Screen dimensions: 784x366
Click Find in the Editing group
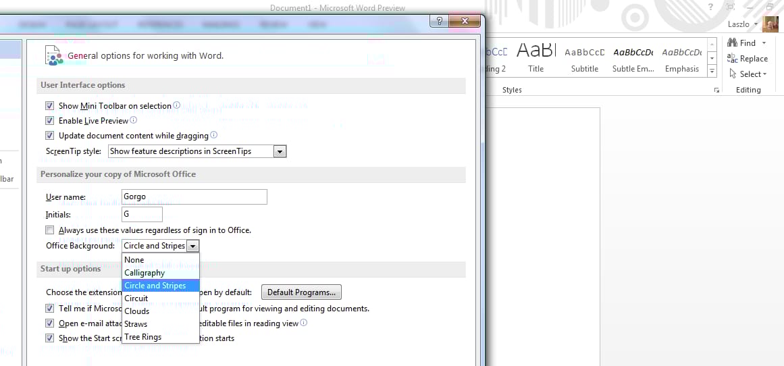pyautogui.click(x=748, y=43)
